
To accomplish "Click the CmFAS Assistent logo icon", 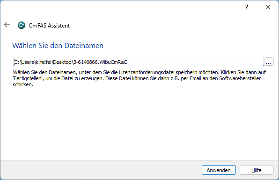I will tap(22, 25).
